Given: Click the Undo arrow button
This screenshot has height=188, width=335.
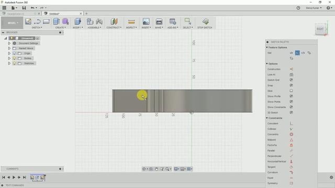Looking at the screenshot, I should (32, 8).
